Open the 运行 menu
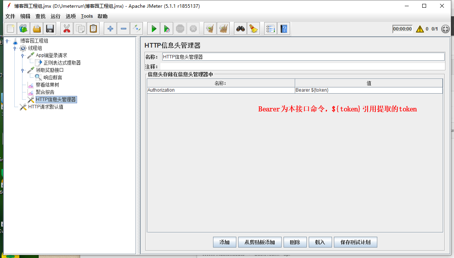The height and width of the screenshot is (258, 454). coord(55,16)
